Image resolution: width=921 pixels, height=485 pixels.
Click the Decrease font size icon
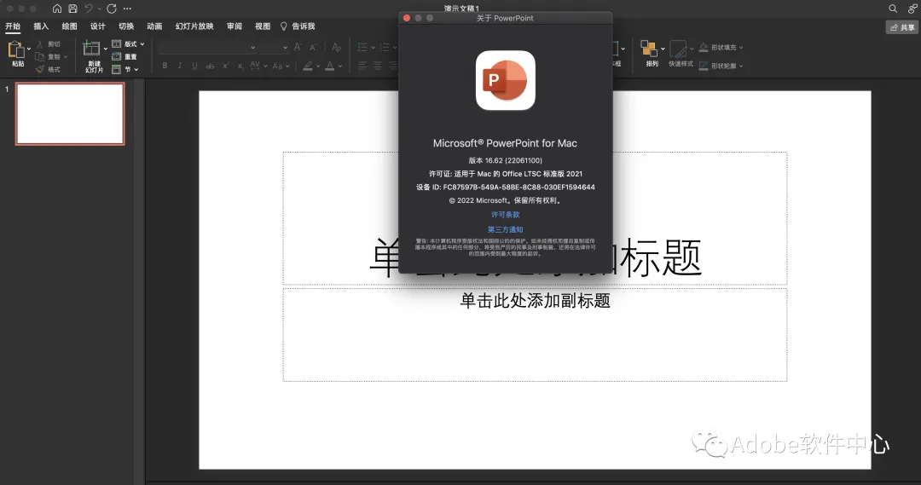[313, 47]
